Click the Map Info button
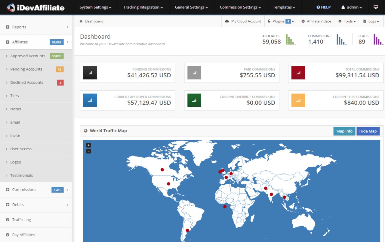 click(344, 131)
